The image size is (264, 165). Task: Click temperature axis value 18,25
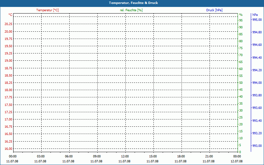(x=9, y=83)
